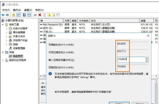Expand the 任务计划程序 node arrow
The width and height of the screenshot is (159, 104).
[x=6, y=29]
